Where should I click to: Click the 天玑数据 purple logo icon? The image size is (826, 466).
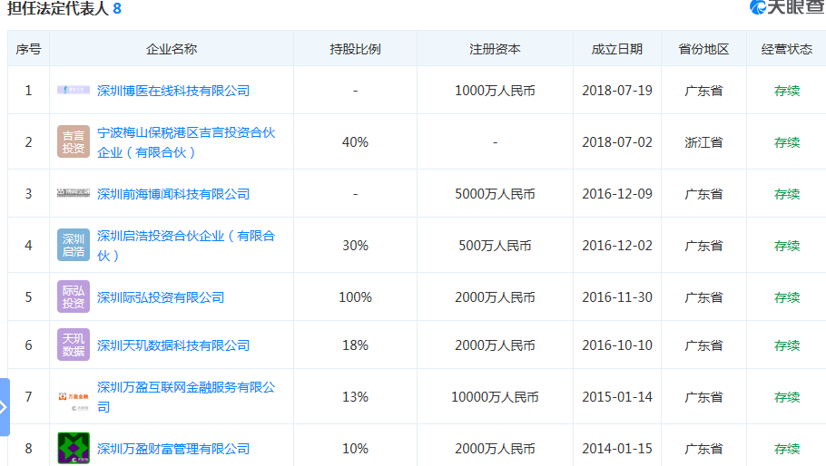coord(74,345)
